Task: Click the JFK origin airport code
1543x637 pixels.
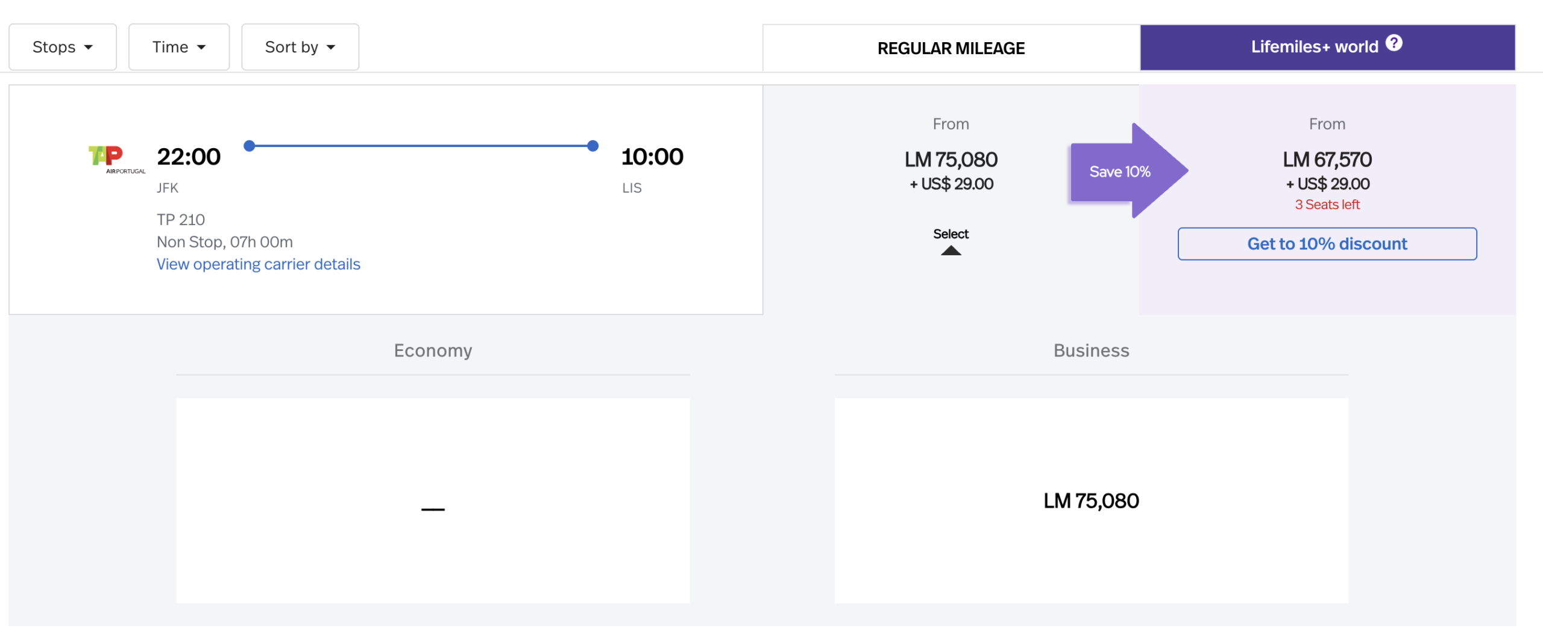Action: click(x=168, y=188)
